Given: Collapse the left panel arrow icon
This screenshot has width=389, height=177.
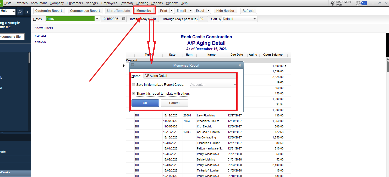Looking at the screenshot, I should (28, 12).
